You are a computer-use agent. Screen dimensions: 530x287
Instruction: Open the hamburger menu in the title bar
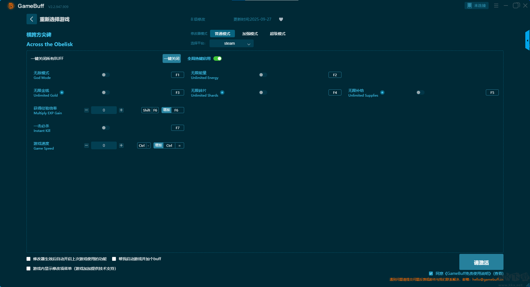[496, 6]
